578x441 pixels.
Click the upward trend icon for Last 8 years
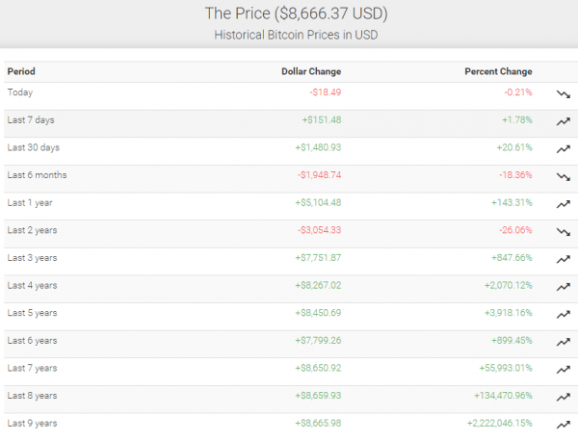click(x=564, y=397)
